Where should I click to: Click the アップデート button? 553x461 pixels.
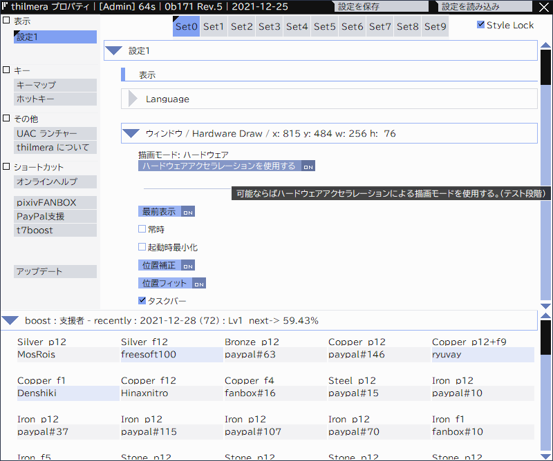55,271
